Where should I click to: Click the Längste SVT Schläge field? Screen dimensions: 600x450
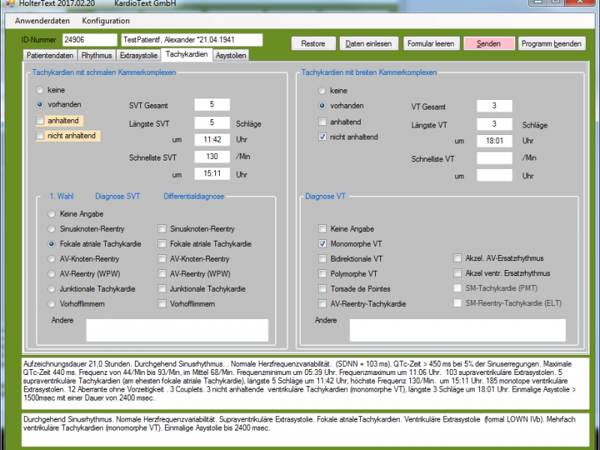pos(212,123)
